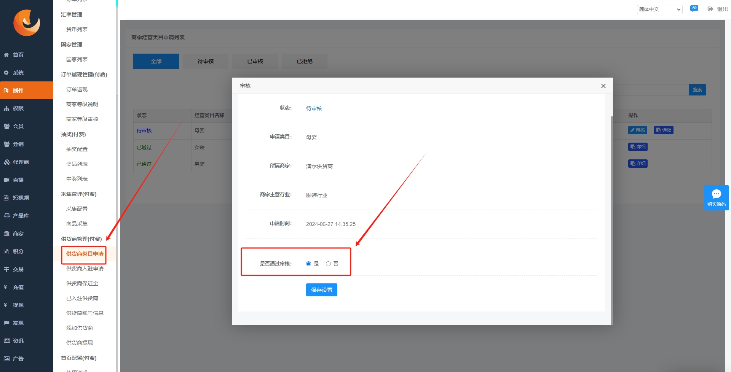Switch to the 已审核 tab
731x372 pixels.
tap(255, 61)
